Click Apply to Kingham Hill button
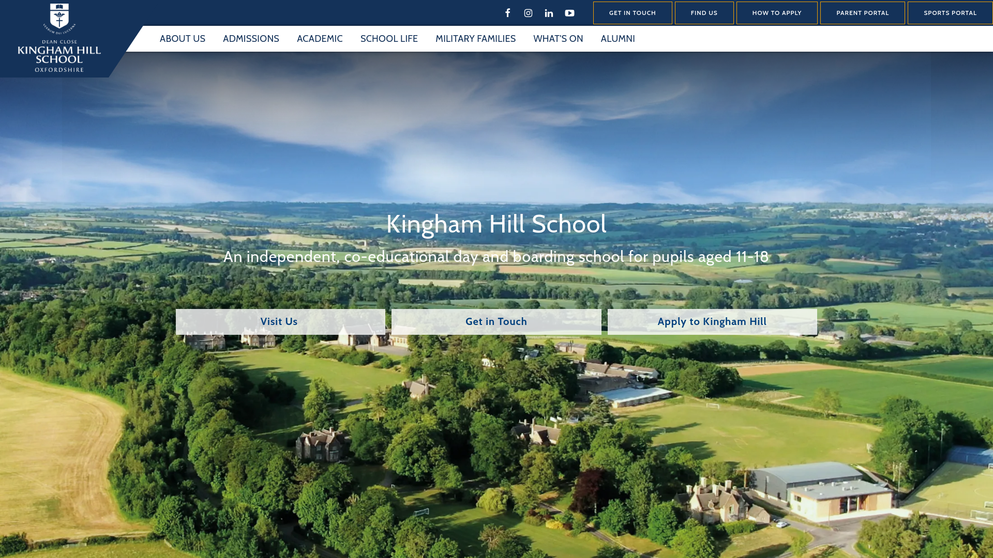This screenshot has width=993, height=558. 712,322
